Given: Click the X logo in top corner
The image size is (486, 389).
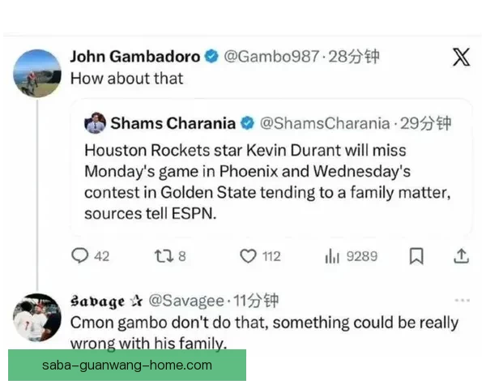Looking at the screenshot, I should [x=461, y=57].
